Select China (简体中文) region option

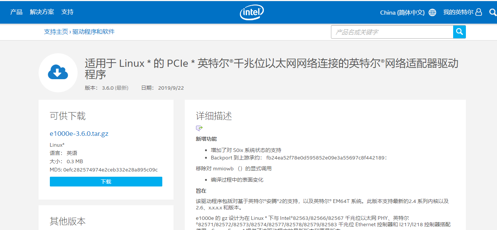point(402,12)
